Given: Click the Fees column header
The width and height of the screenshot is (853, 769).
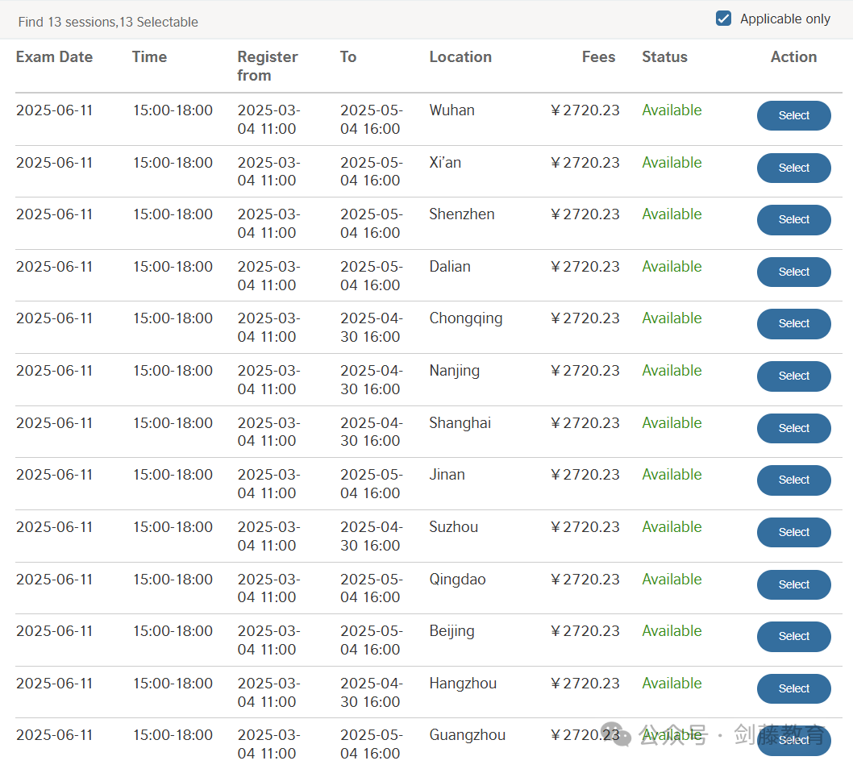Looking at the screenshot, I should point(598,57).
